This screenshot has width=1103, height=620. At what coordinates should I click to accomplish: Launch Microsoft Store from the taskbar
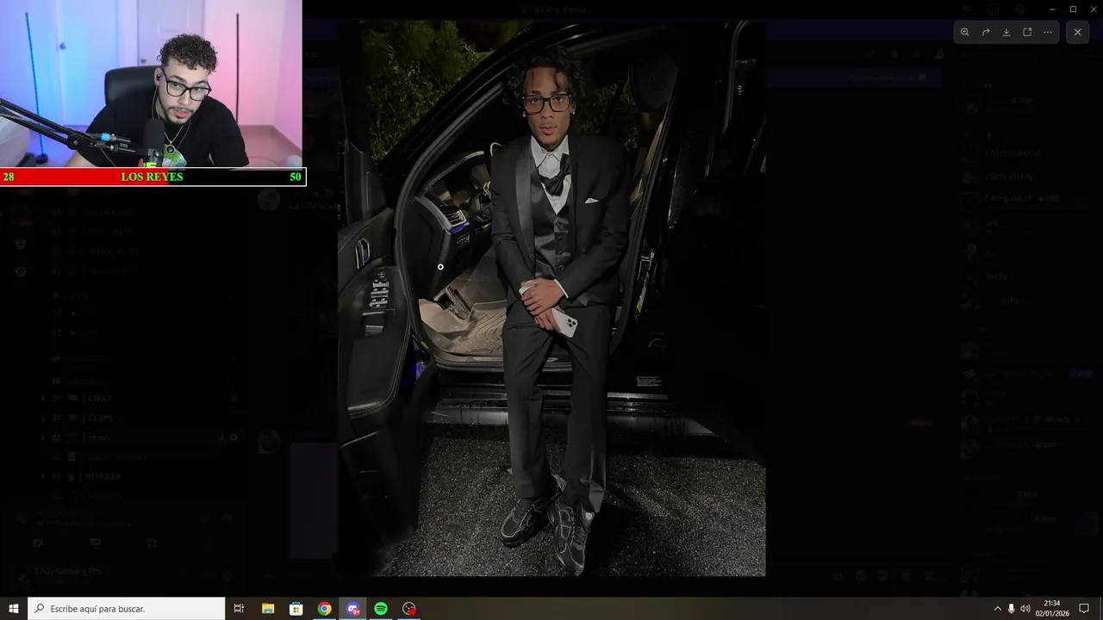pos(296,609)
